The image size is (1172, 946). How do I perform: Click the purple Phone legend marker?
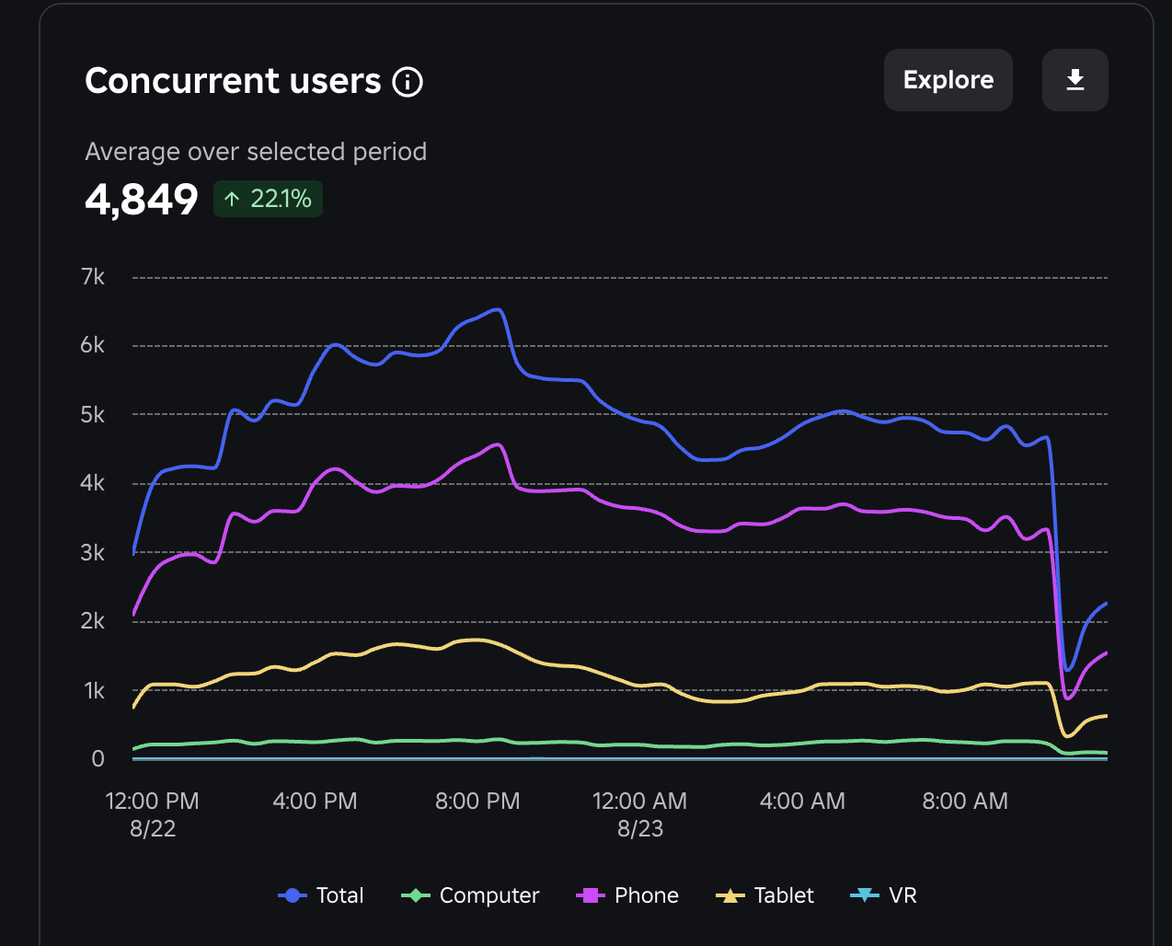(590, 895)
